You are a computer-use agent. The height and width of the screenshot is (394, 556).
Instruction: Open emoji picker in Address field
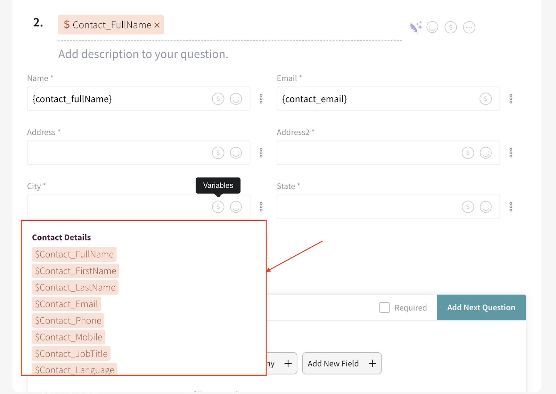coord(236,153)
